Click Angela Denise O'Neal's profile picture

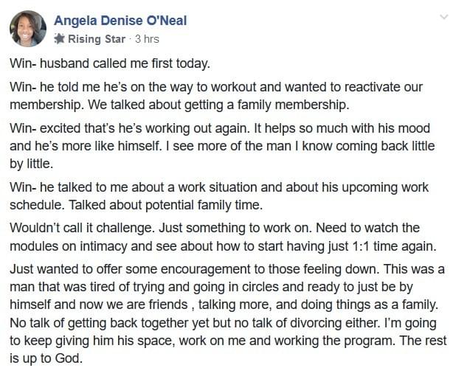28,29
